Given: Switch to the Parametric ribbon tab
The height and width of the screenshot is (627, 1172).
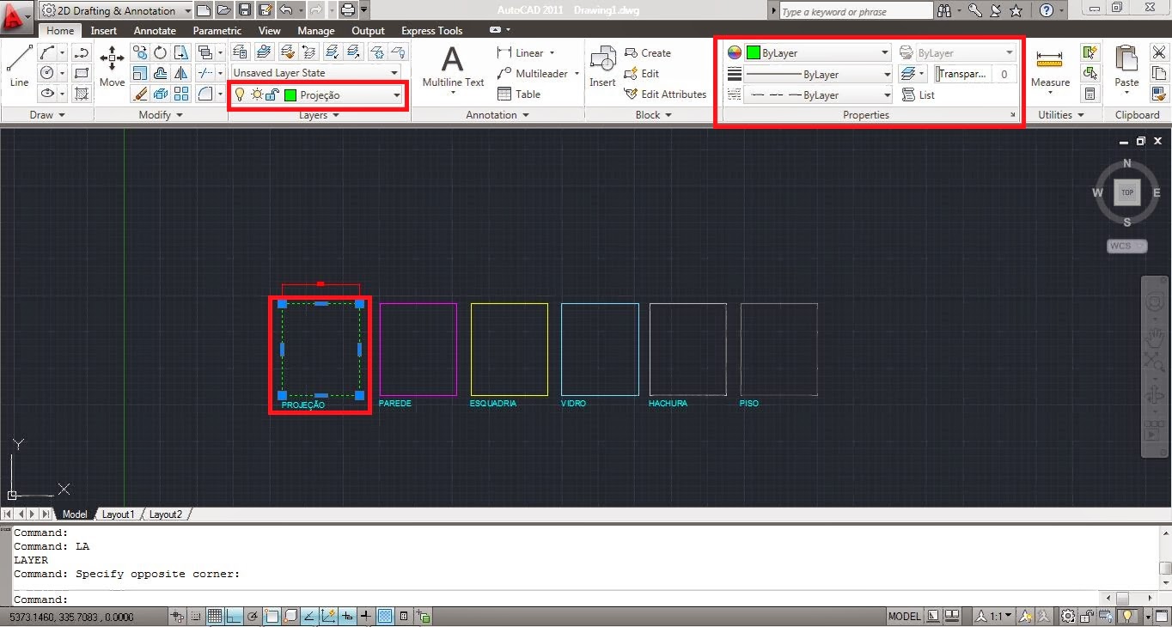Looking at the screenshot, I should pos(217,30).
